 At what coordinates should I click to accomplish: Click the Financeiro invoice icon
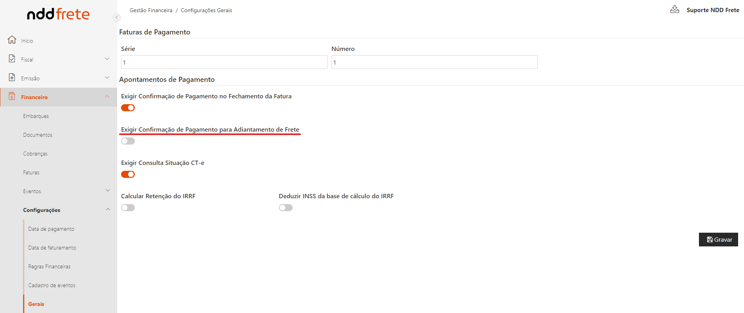(12, 96)
